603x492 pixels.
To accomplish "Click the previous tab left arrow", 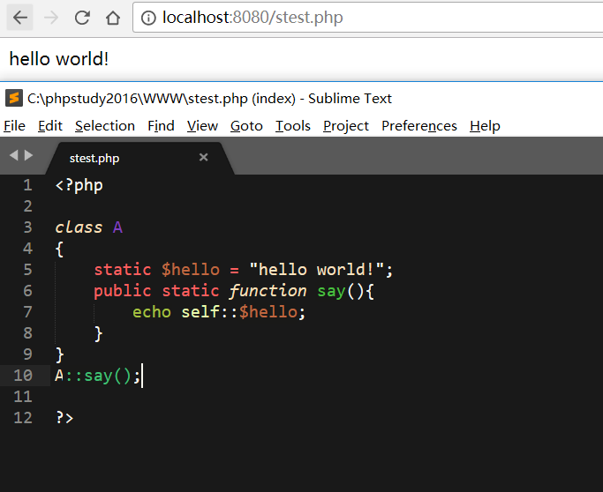I will click(x=13, y=156).
